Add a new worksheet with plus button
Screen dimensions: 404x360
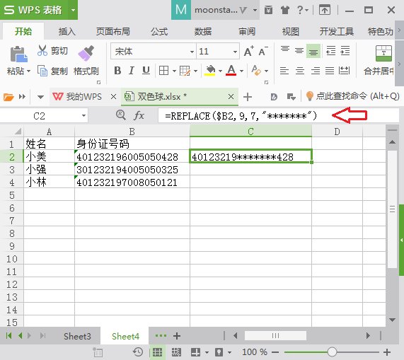click(x=177, y=336)
